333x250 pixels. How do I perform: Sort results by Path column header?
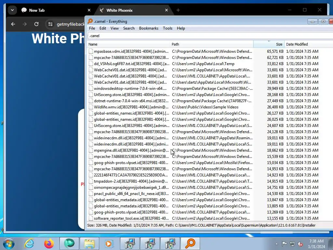(x=211, y=44)
